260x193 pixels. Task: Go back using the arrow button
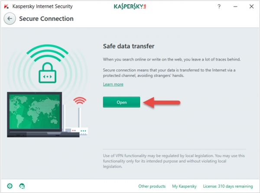(10, 19)
